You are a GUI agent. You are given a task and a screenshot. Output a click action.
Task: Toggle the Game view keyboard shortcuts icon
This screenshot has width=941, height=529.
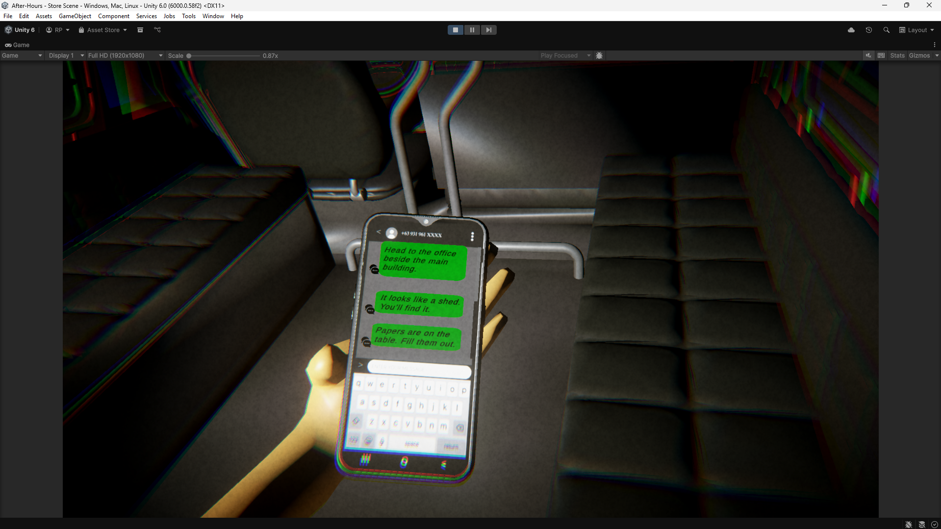(881, 55)
